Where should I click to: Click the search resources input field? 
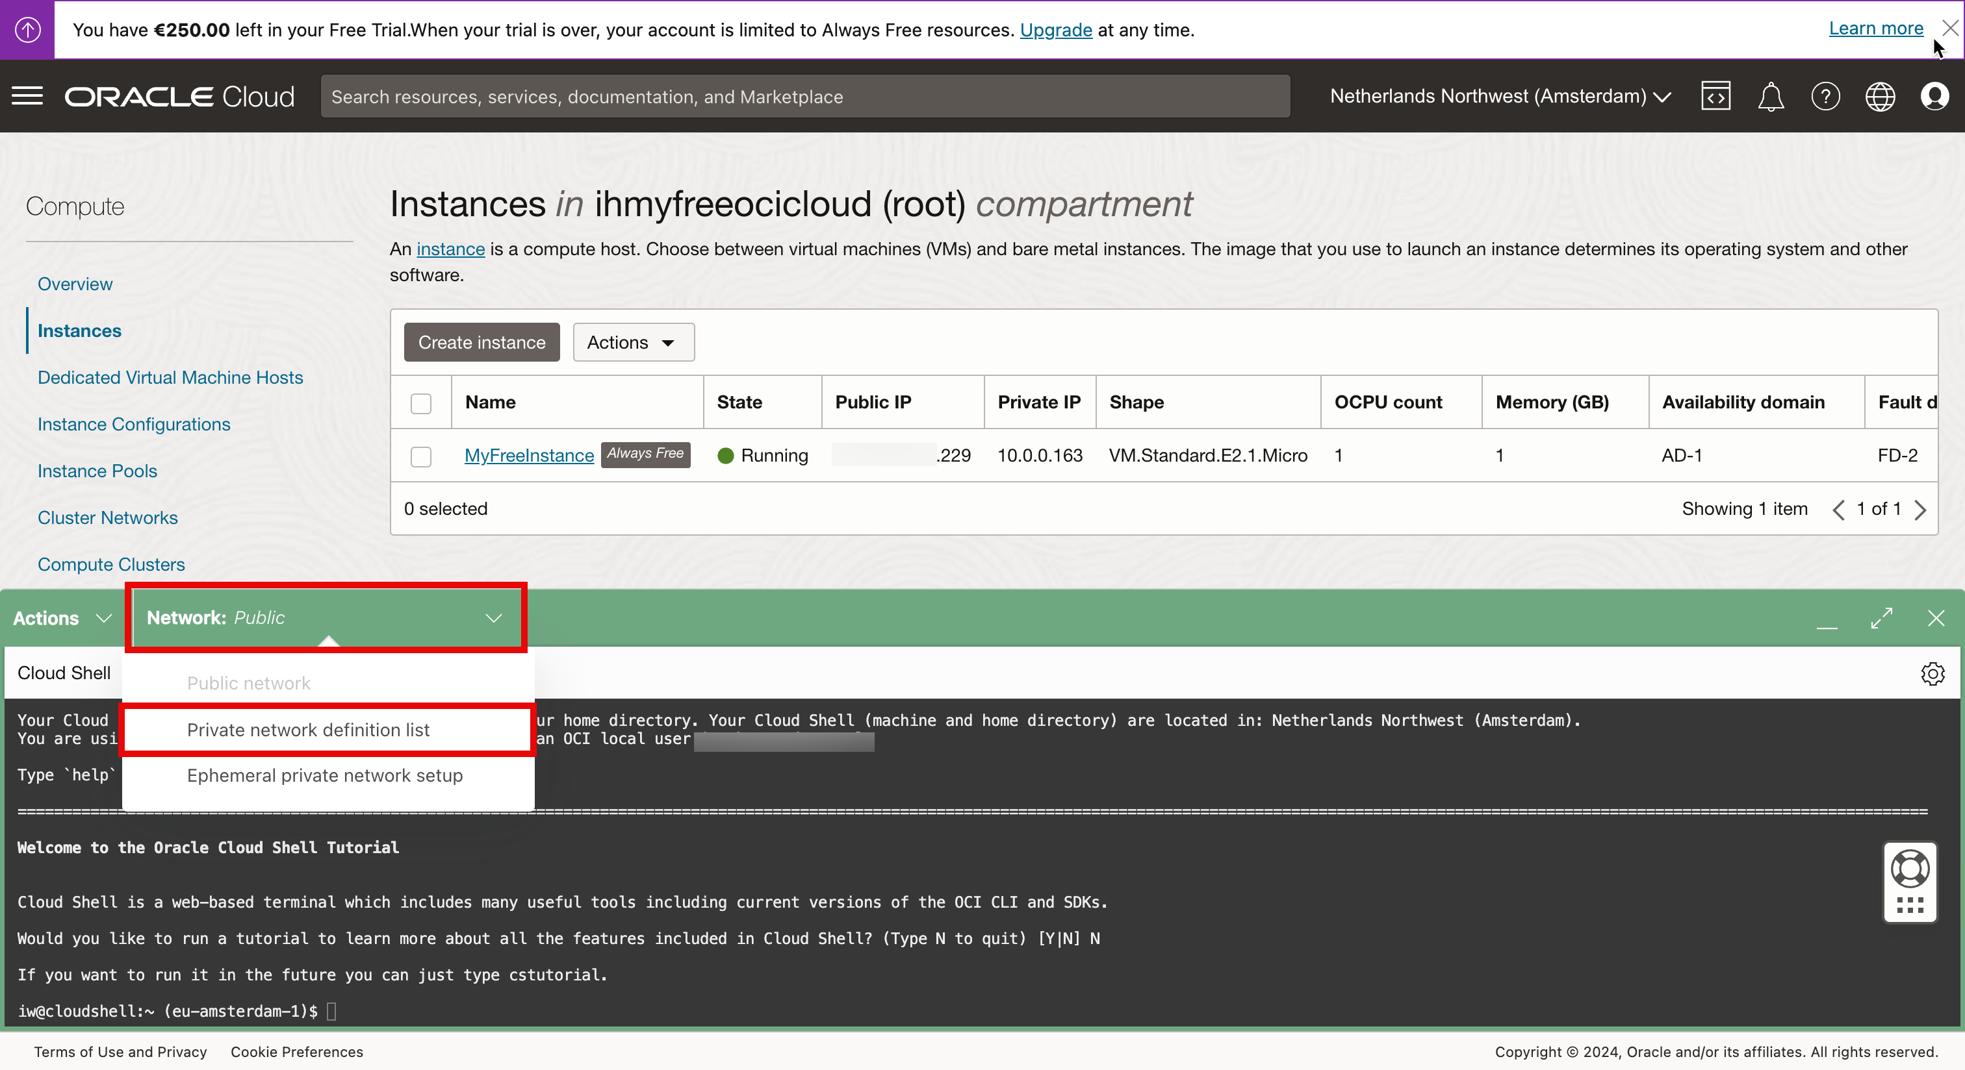[x=804, y=96]
